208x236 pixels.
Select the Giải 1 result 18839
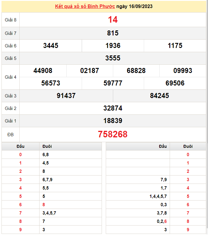pos(113,121)
